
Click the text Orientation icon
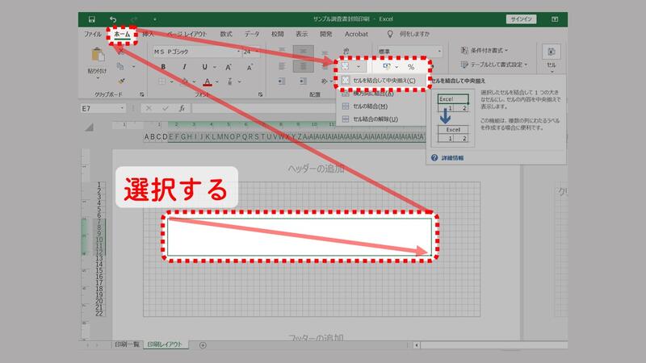pos(325,81)
